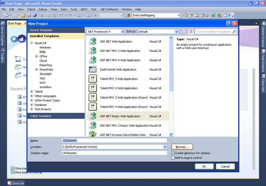Click scroll-down arrow of template list scrollbar
Screen dimensions: 266x186
171,134
